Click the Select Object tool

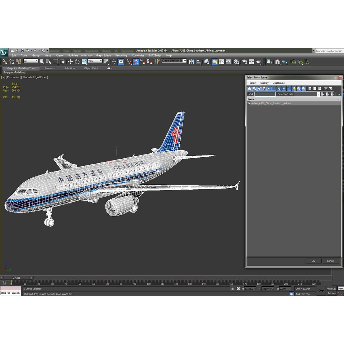(x=41, y=62)
